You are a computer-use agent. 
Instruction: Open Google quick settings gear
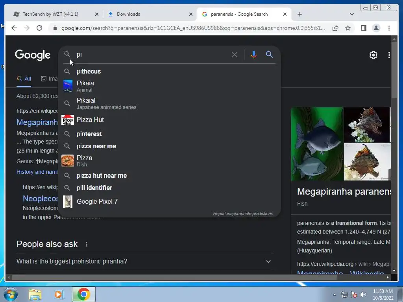[x=373, y=55]
